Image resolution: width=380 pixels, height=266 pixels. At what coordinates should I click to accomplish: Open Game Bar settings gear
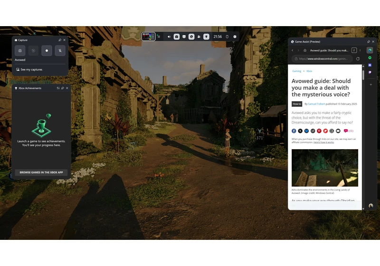pyautogui.click(x=235, y=37)
